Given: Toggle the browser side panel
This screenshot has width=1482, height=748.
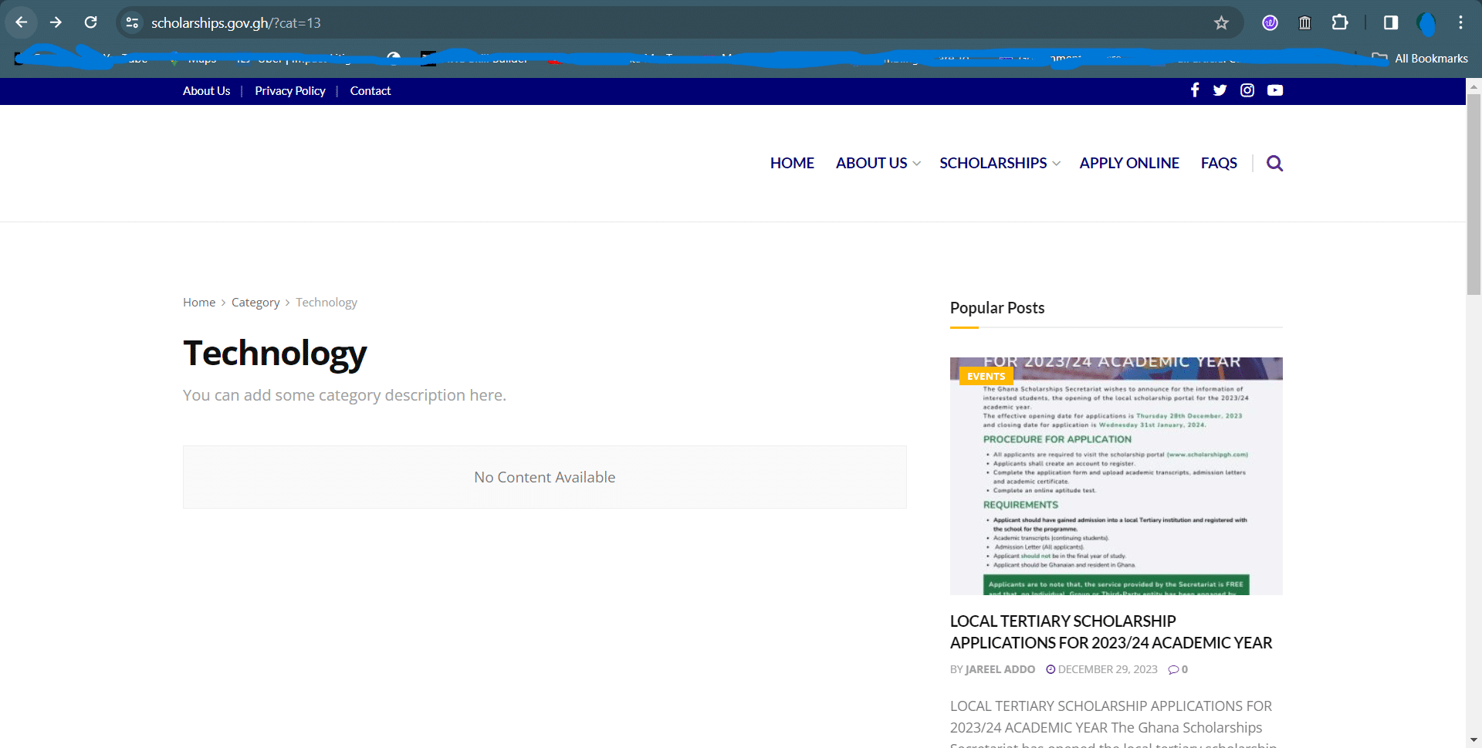Looking at the screenshot, I should [1390, 22].
